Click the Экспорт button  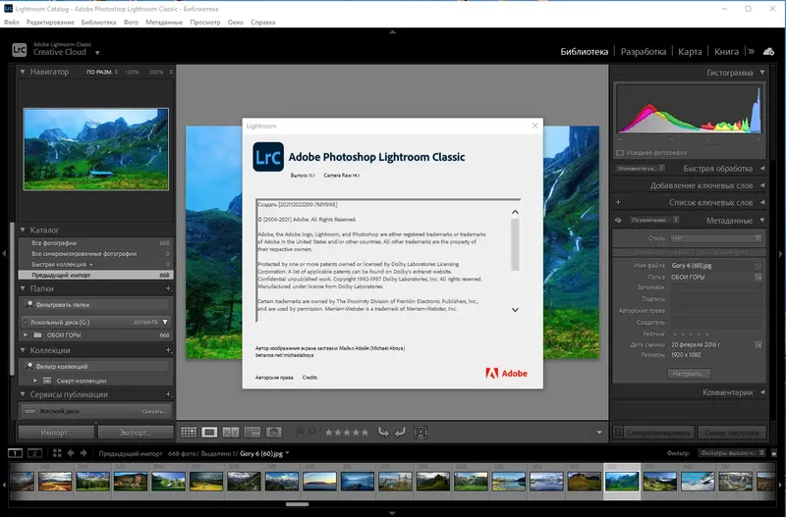(136, 432)
